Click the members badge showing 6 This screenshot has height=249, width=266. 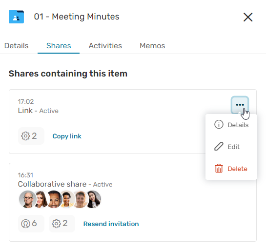click(31, 224)
